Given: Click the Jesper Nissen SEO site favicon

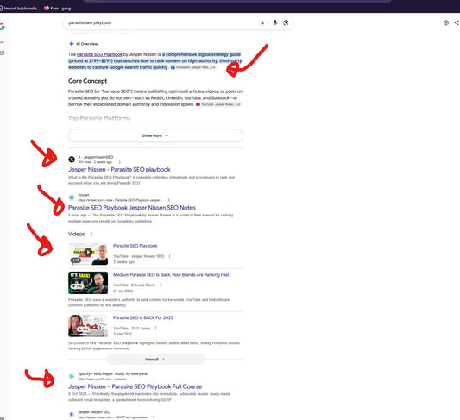Looking at the screenshot, I should point(72,415).
